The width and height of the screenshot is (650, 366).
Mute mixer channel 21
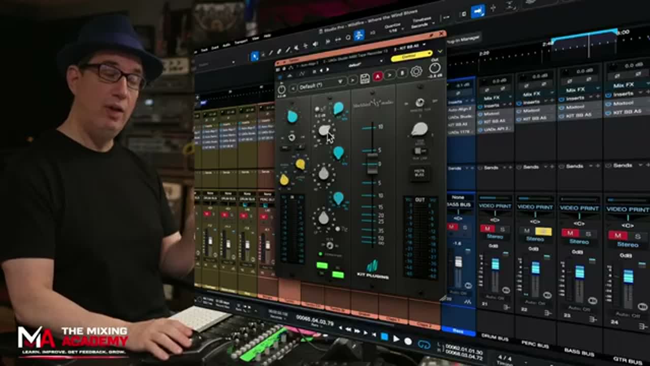[x=487, y=229]
